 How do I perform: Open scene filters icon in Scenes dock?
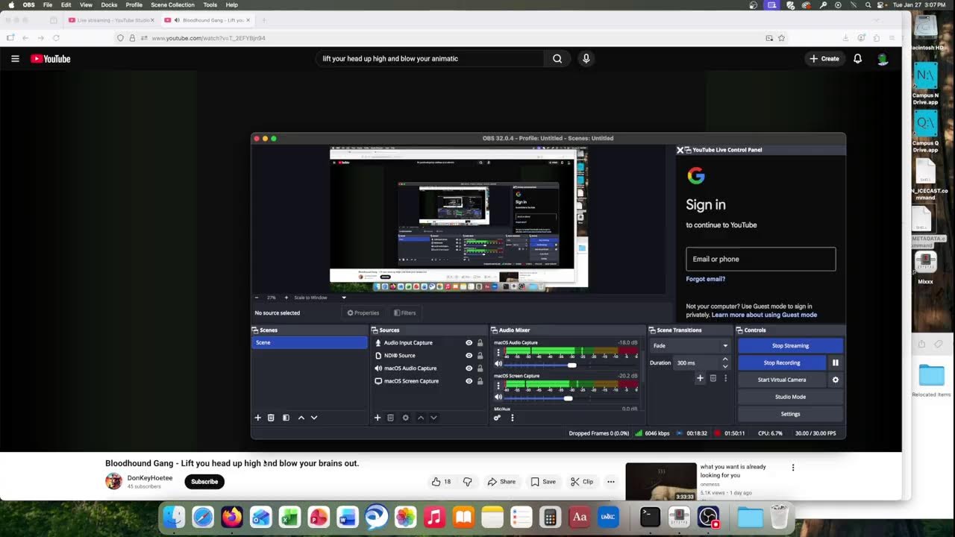[286, 418]
